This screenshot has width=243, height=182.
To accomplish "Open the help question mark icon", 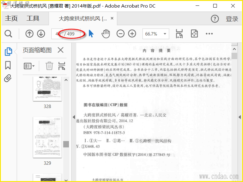I will pyautogui.click(x=215, y=19).
